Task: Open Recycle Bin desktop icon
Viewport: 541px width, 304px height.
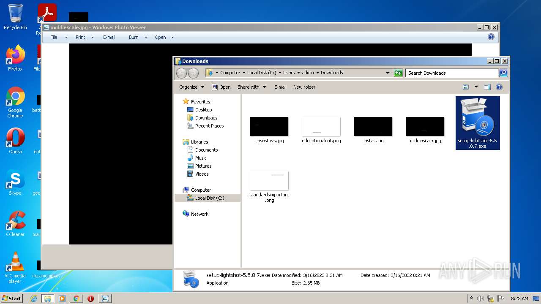Action: click(15, 17)
